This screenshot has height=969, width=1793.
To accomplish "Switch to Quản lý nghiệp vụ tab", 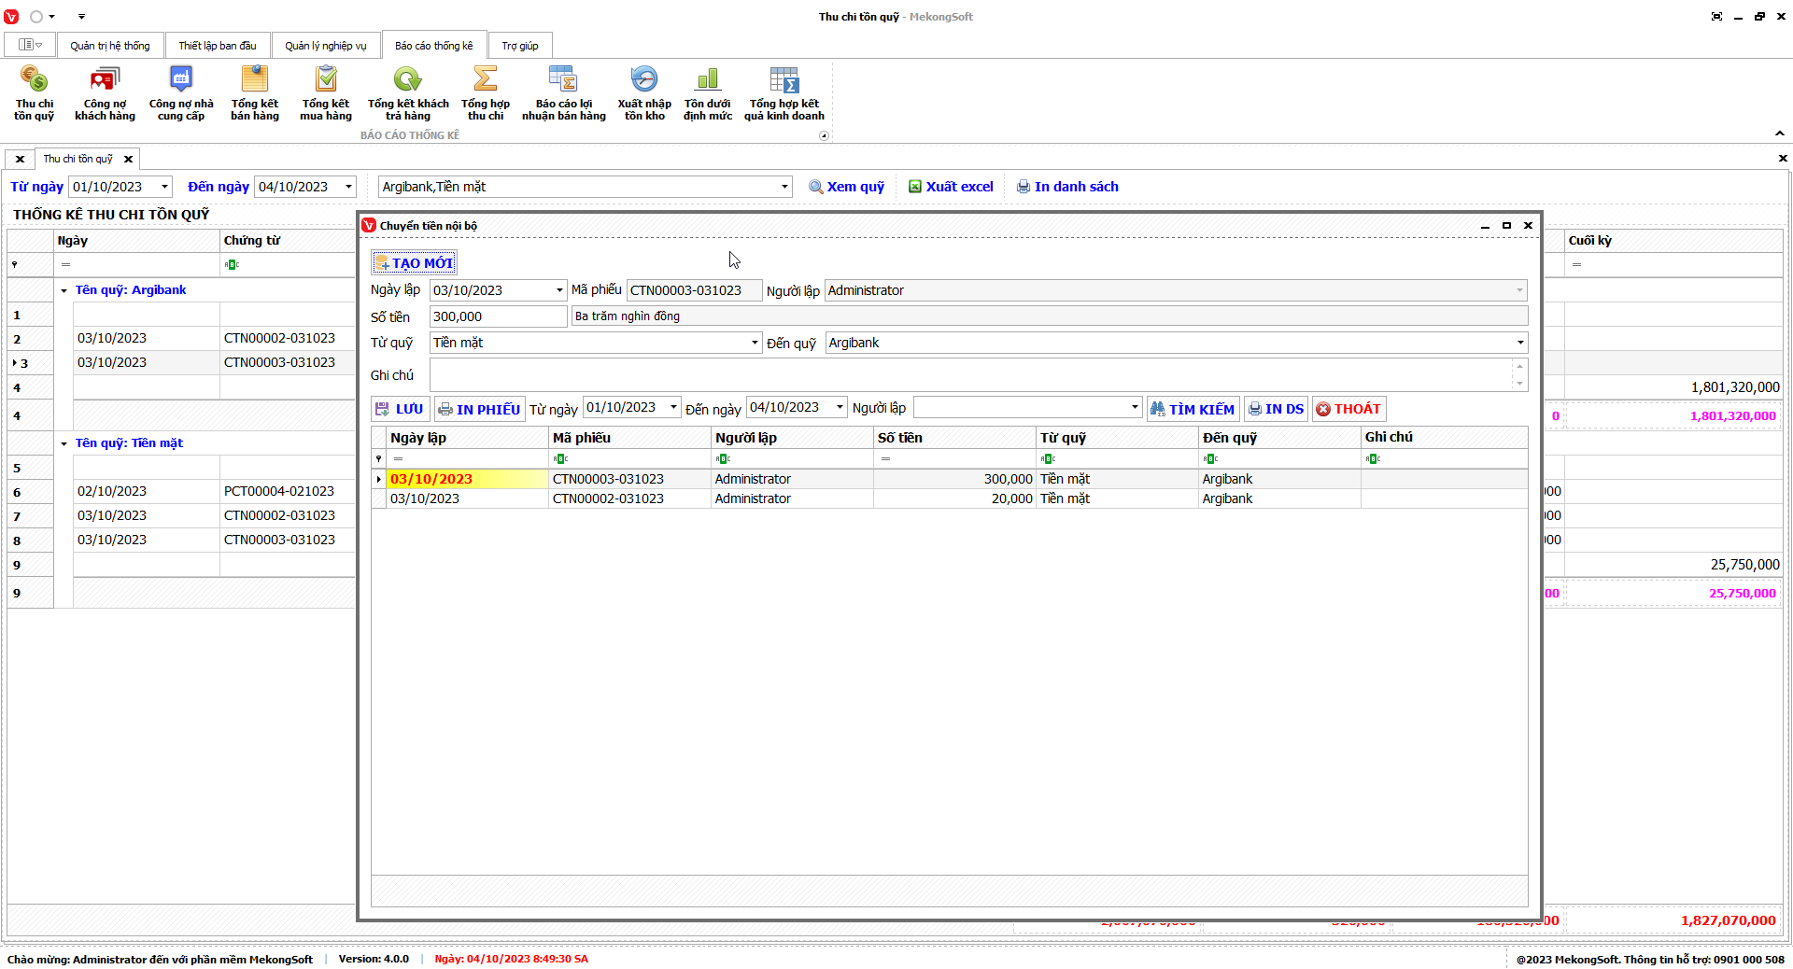I will tap(325, 46).
